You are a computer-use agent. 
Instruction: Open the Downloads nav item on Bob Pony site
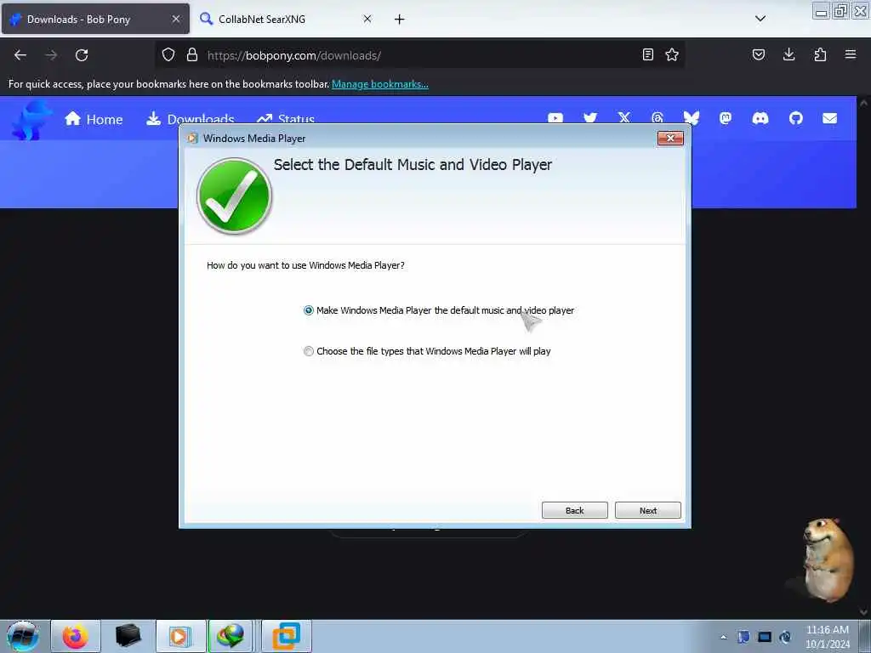190,119
